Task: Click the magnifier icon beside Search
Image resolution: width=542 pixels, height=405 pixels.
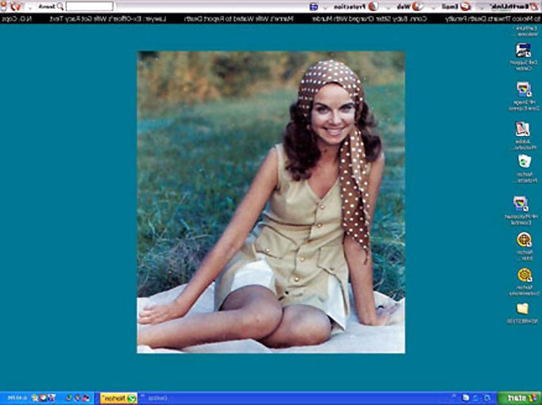Action: click(60, 6)
